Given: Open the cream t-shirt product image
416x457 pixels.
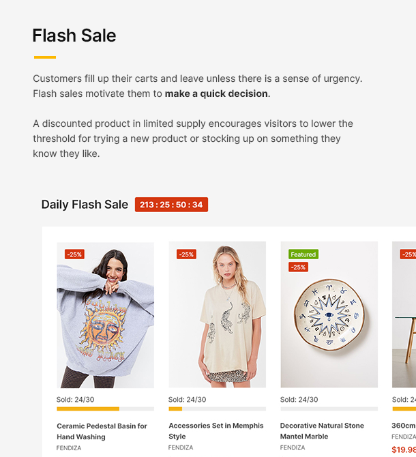Looking at the screenshot, I should (217, 321).
